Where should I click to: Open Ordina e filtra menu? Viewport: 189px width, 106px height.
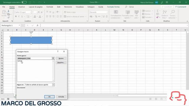click(x=165, y=14)
